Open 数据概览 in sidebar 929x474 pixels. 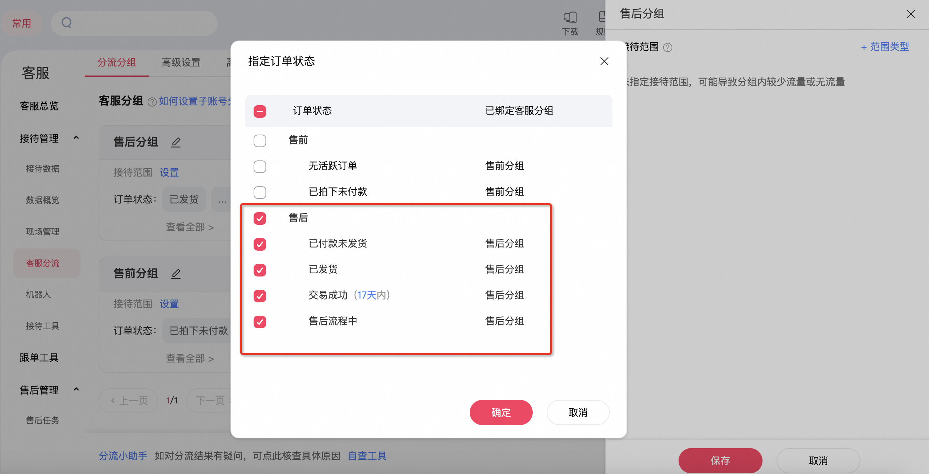click(x=43, y=200)
